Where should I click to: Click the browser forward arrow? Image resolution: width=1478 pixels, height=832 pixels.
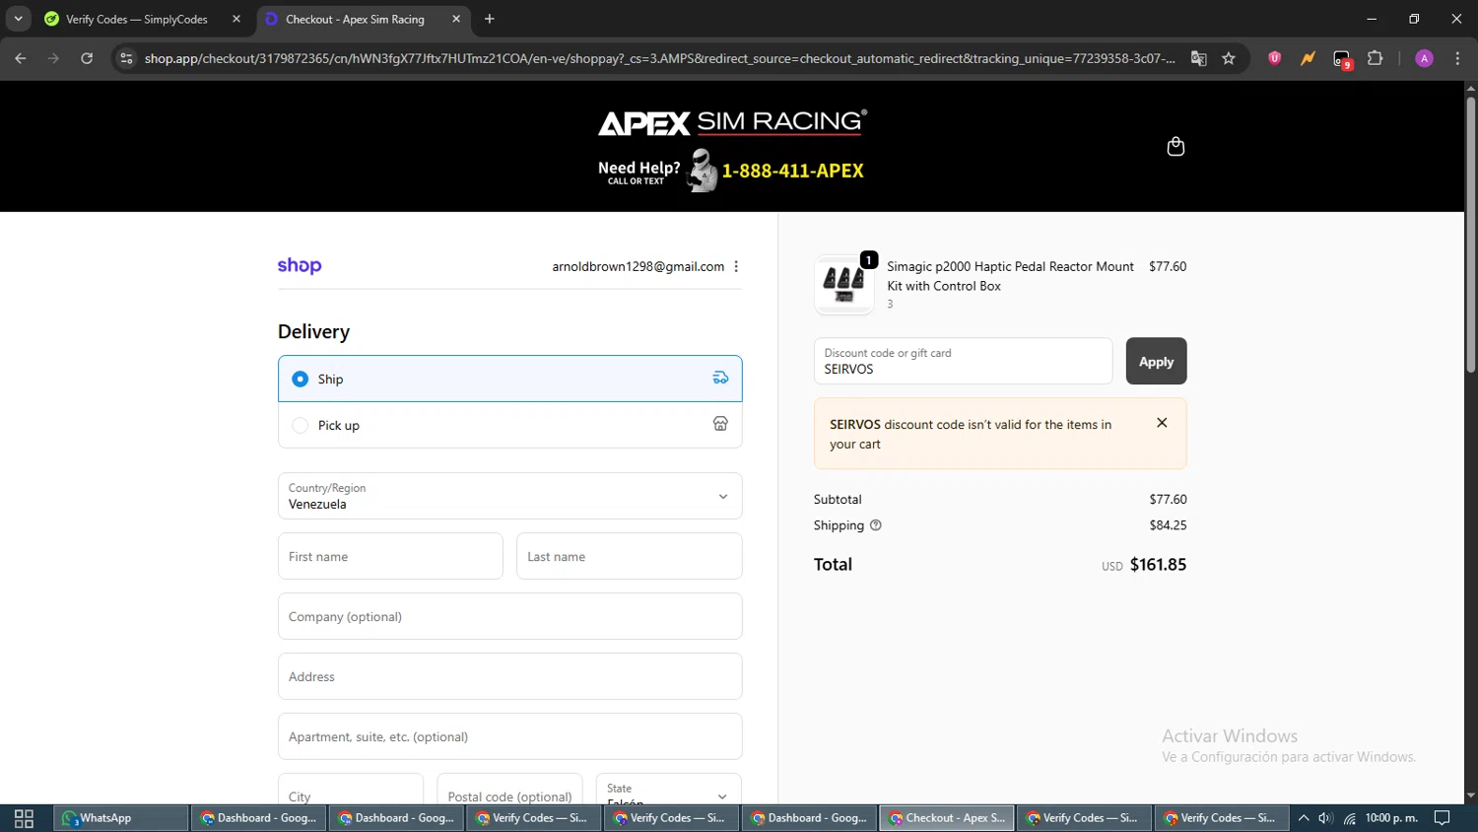54,58
